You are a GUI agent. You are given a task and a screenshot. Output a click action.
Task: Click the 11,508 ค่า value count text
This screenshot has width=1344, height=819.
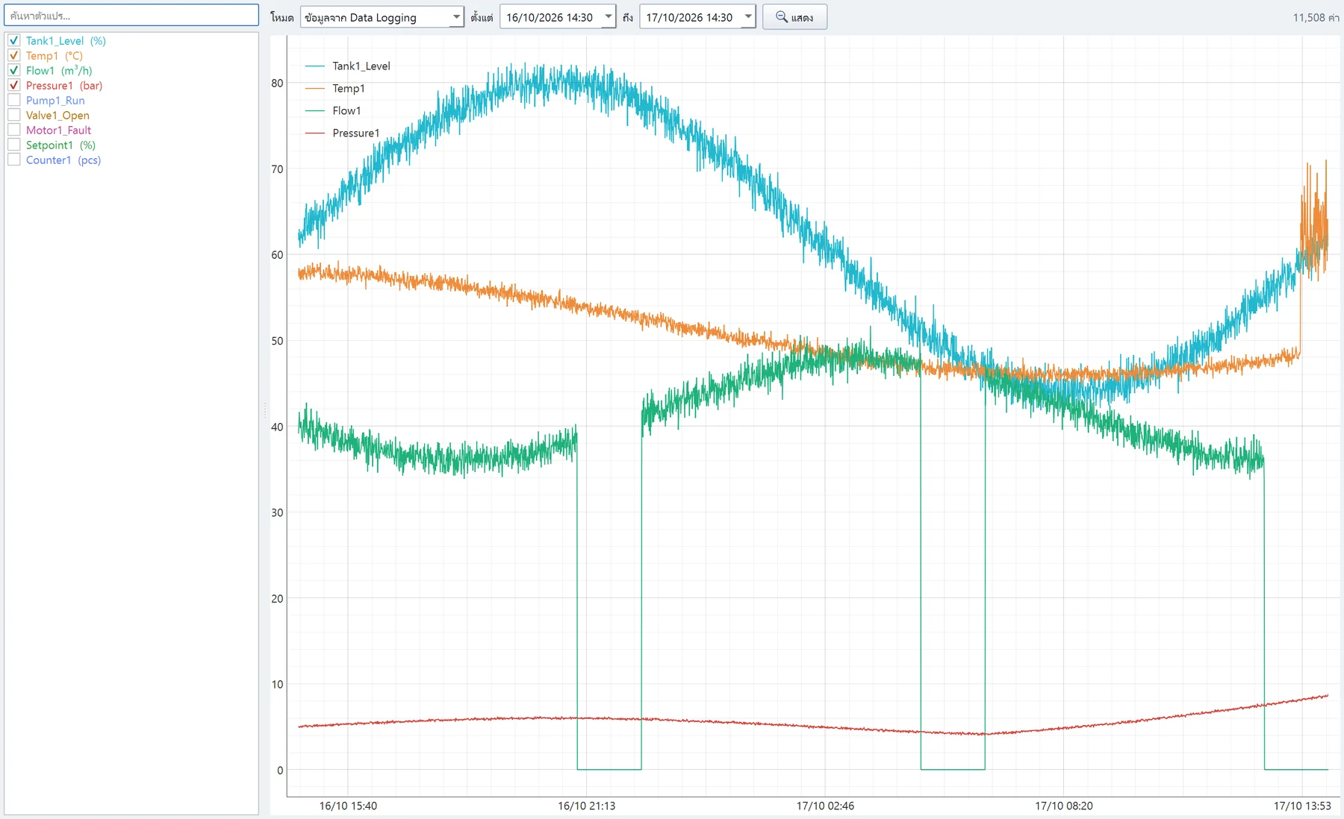[x=1316, y=17]
